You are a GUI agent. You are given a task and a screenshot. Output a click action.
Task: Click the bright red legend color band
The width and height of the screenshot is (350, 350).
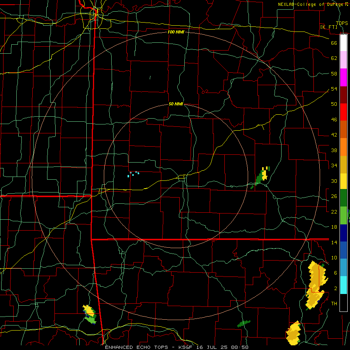[343, 112]
